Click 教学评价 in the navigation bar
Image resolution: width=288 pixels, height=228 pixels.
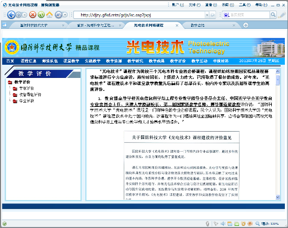point(178,61)
